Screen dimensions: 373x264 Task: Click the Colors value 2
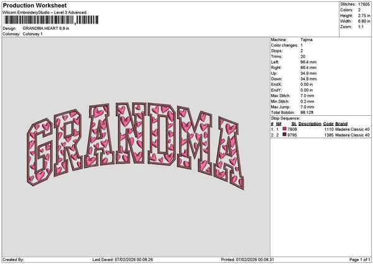(359, 10)
